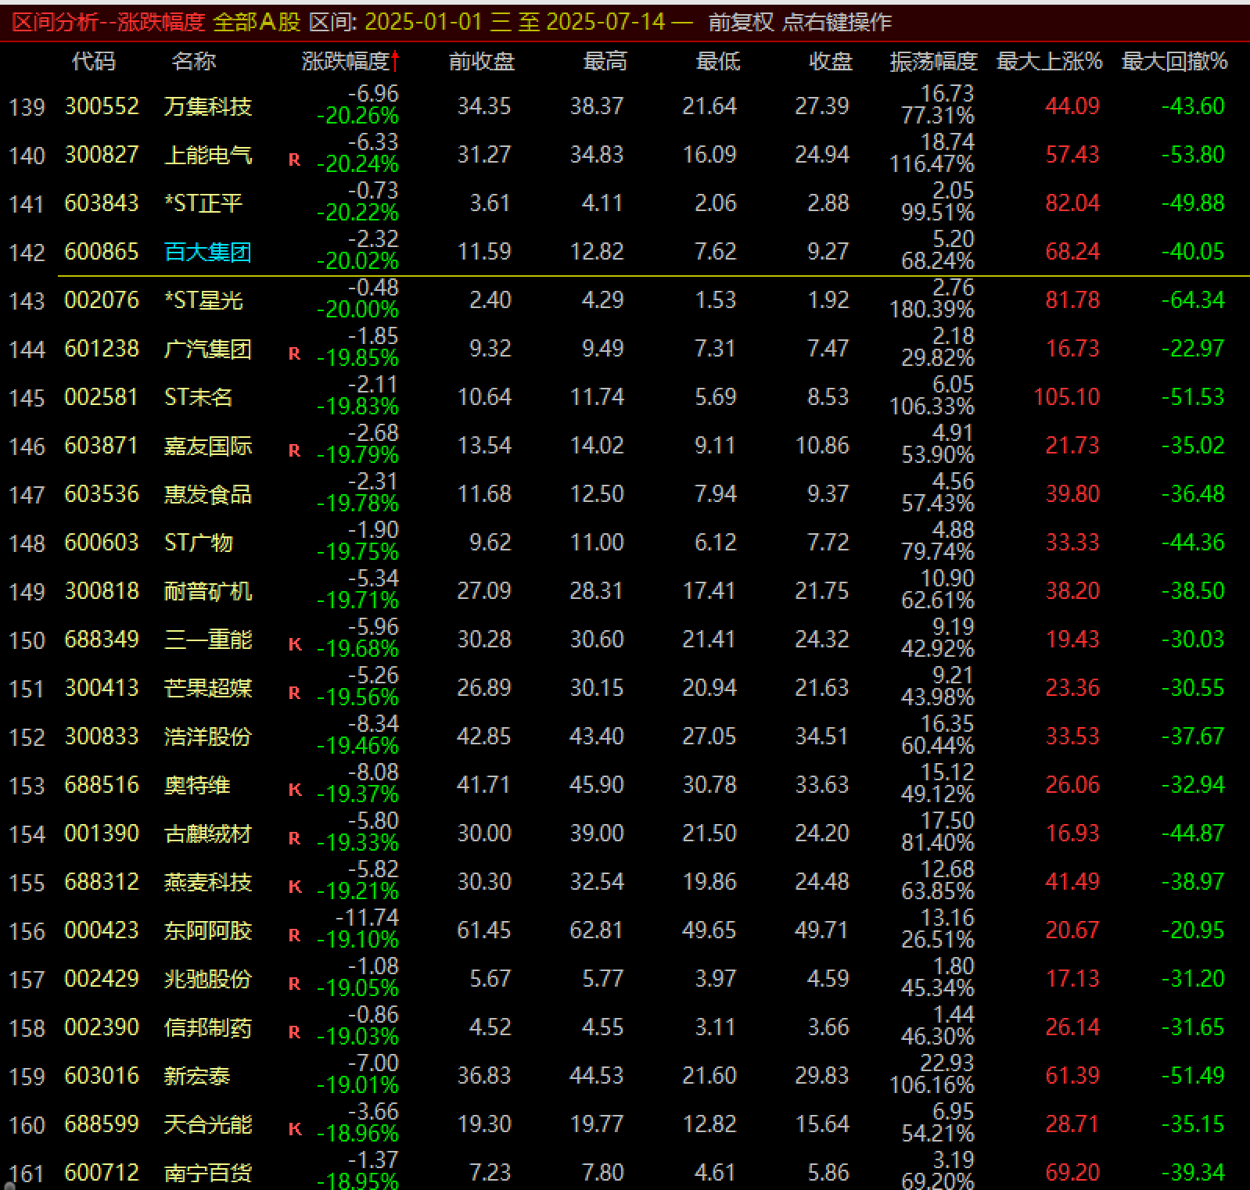The width and height of the screenshot is (1250, 1190).
Task: Click closing price 49.71 for 东阿阿胶
Action: pyautogui.click(x=822, y=930)
